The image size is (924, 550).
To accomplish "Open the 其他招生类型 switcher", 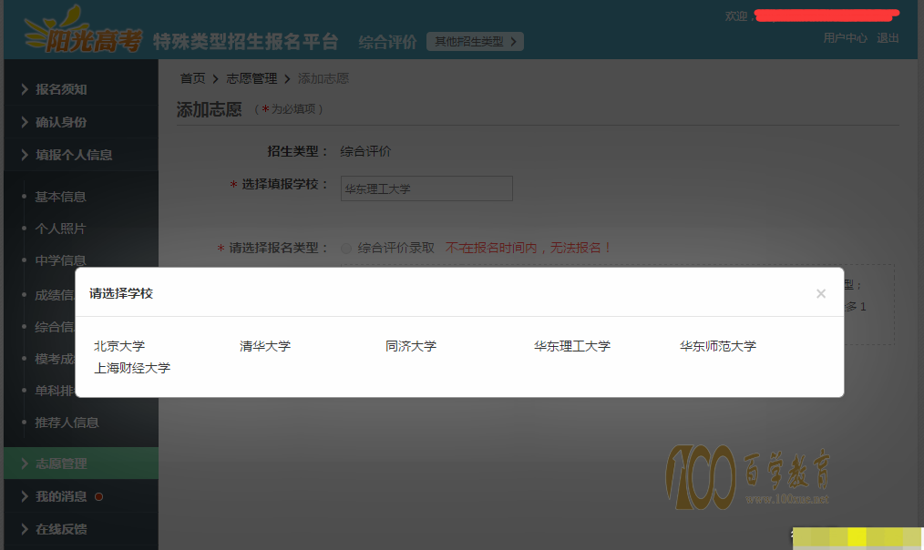I will click(x=475, y=41).
